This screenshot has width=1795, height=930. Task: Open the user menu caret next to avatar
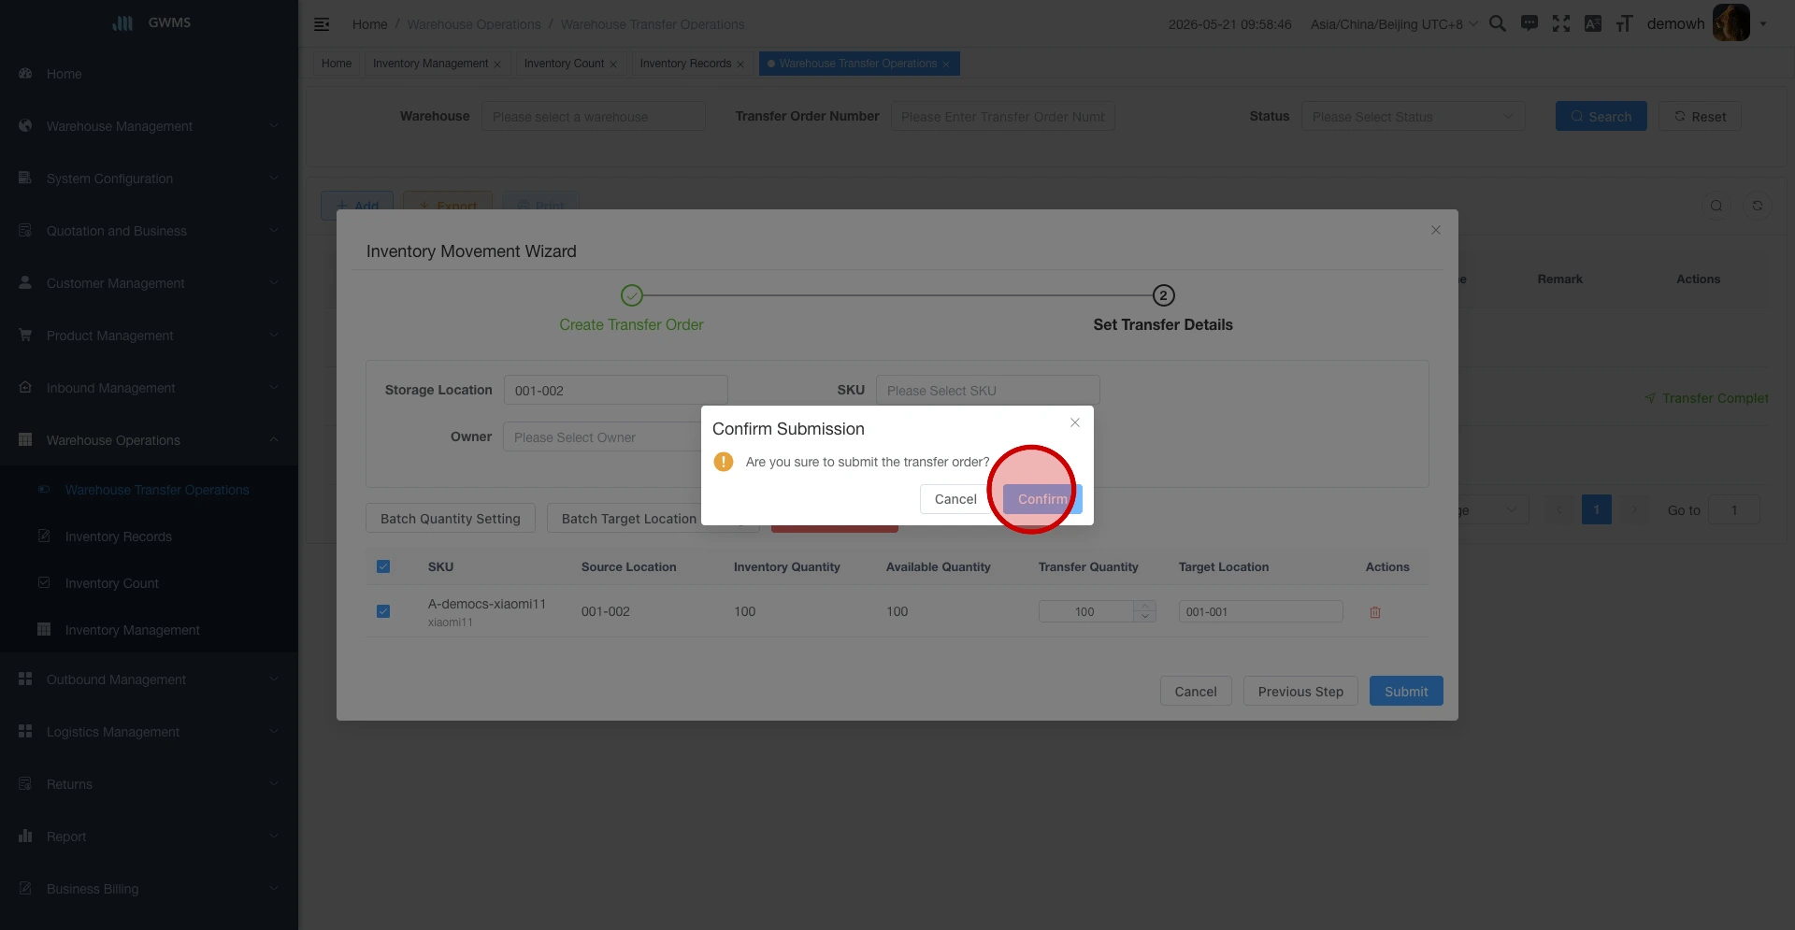point(1763,24)
